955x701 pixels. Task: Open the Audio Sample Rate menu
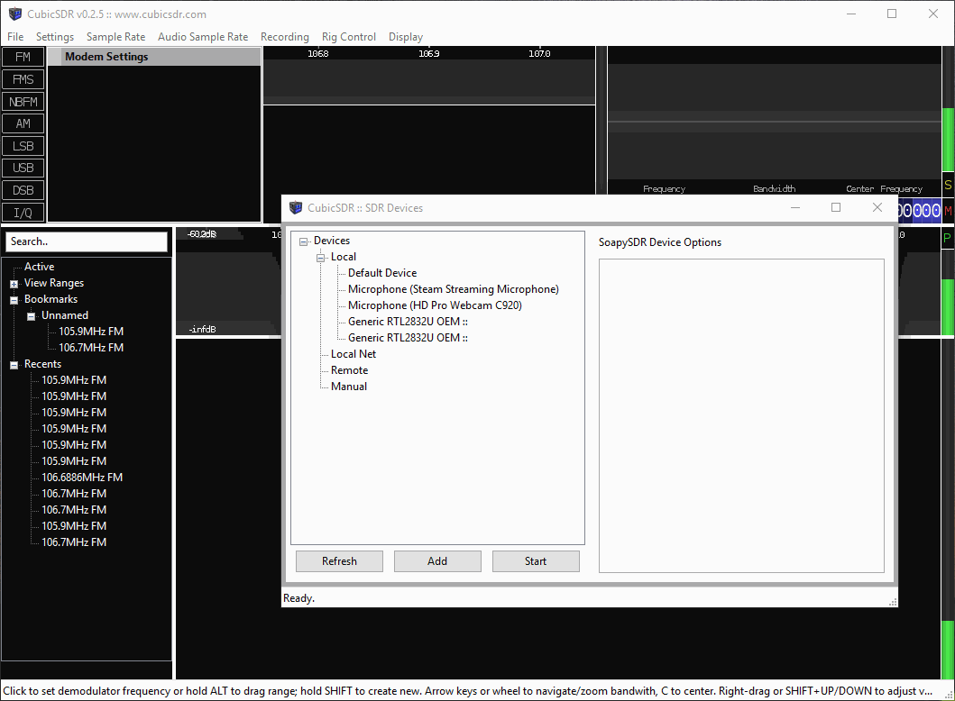(202, 37)
